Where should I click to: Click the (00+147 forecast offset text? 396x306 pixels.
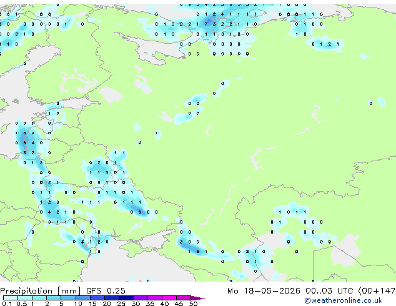click(377, 291)
